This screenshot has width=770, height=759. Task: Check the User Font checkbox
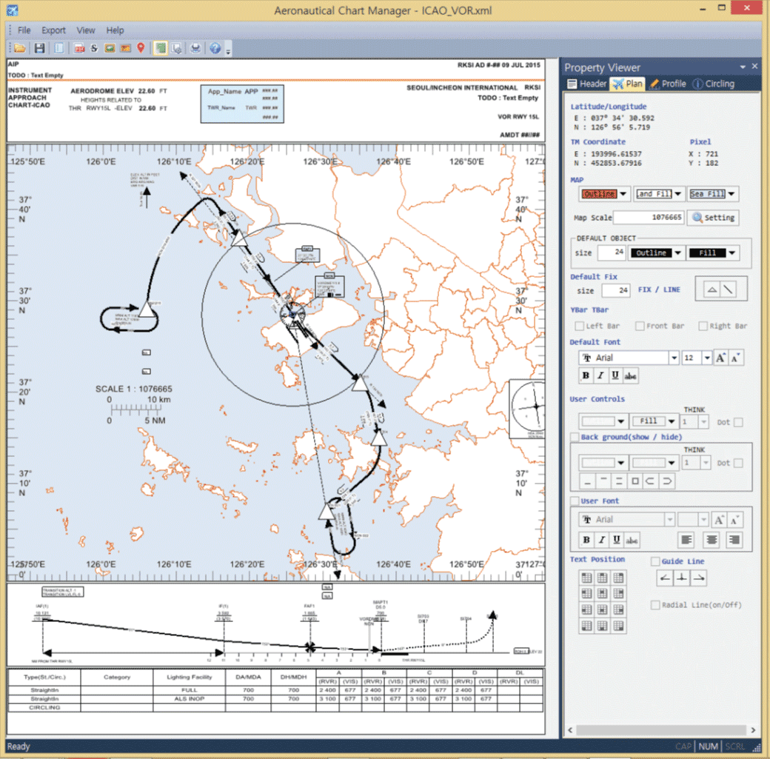pos(575,502)
